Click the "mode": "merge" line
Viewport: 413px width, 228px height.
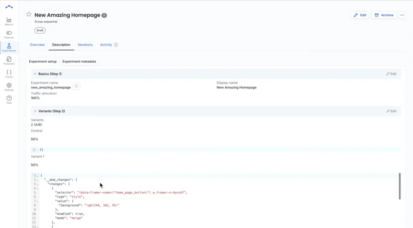coord(69,218)
